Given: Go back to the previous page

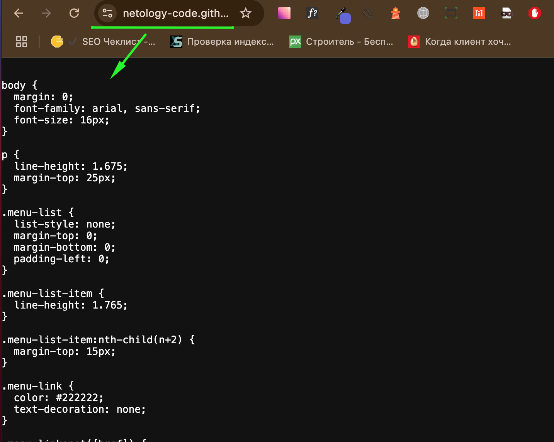Looking at the screenshot, I should coord(19,13).
